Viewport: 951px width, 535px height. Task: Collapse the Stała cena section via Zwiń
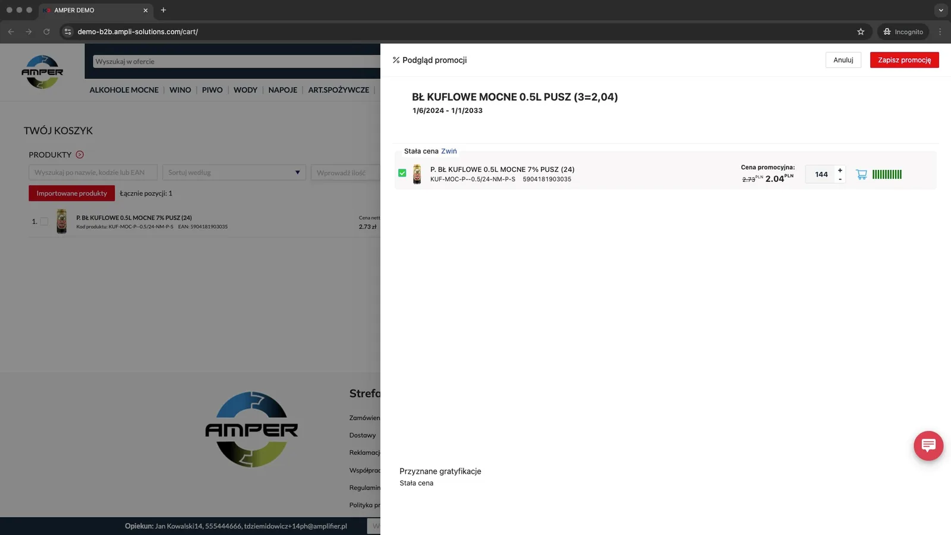449,151
